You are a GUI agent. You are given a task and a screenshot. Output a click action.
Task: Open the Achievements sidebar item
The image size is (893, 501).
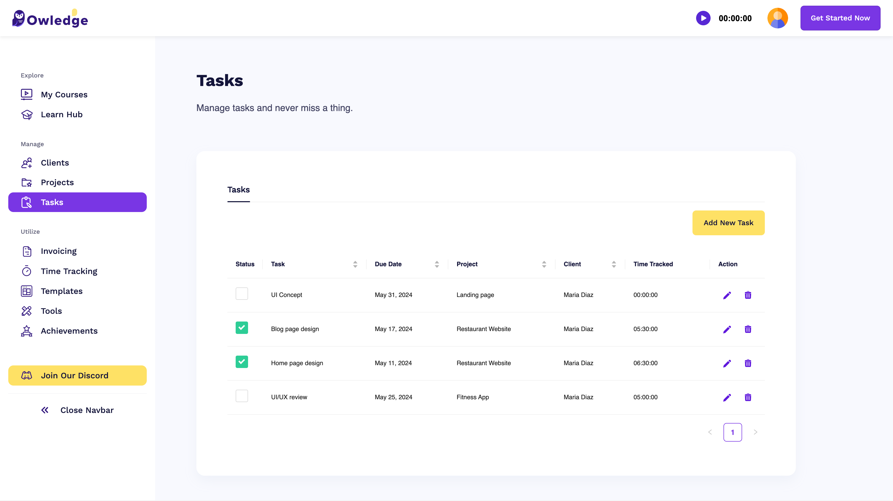coord(69,331)
